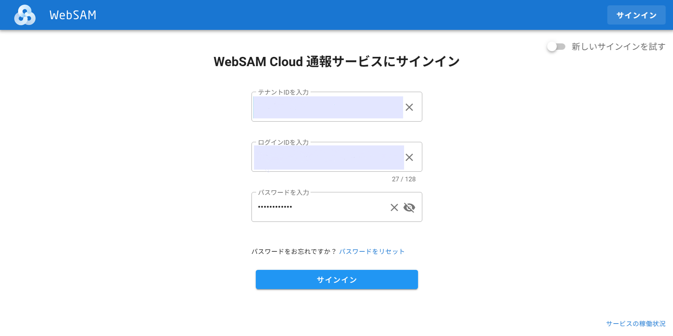Focus the テナントID input field
The image size is (673, 336).
[x=328, y=107]
